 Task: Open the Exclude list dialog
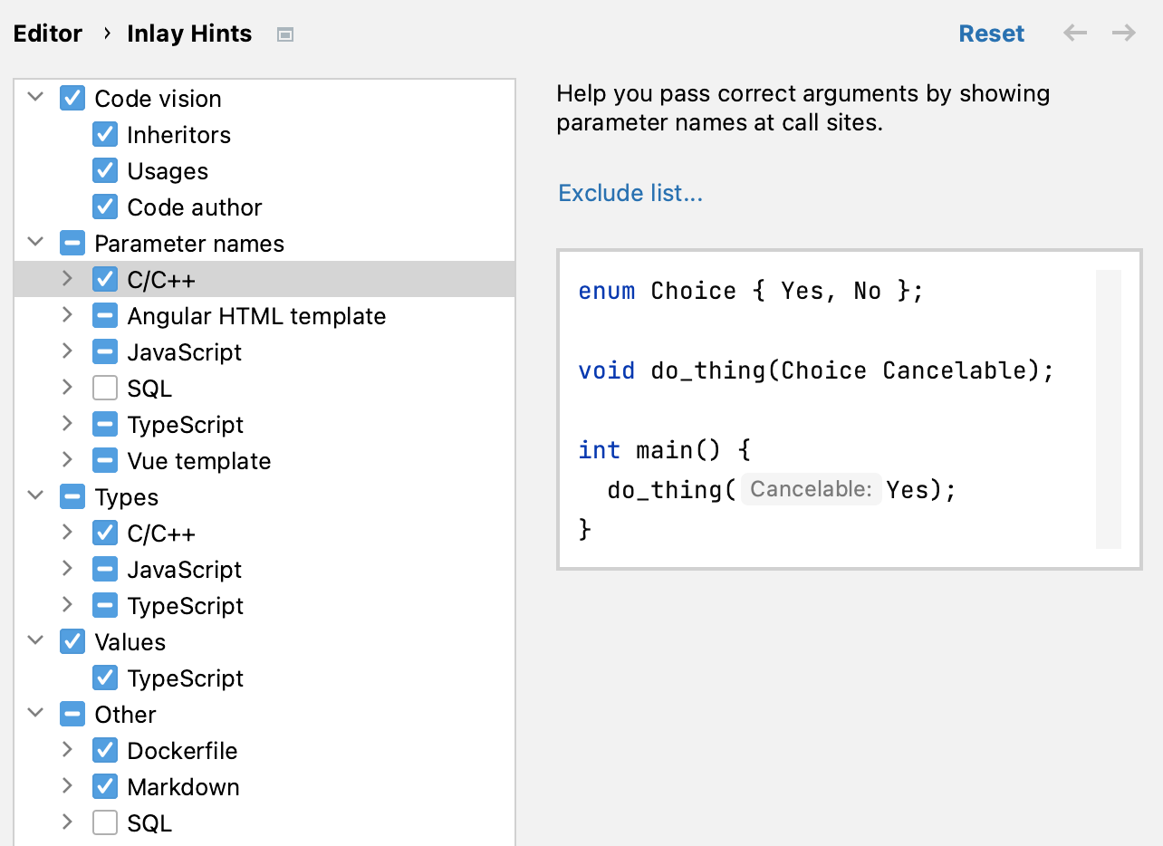[630, 192]
